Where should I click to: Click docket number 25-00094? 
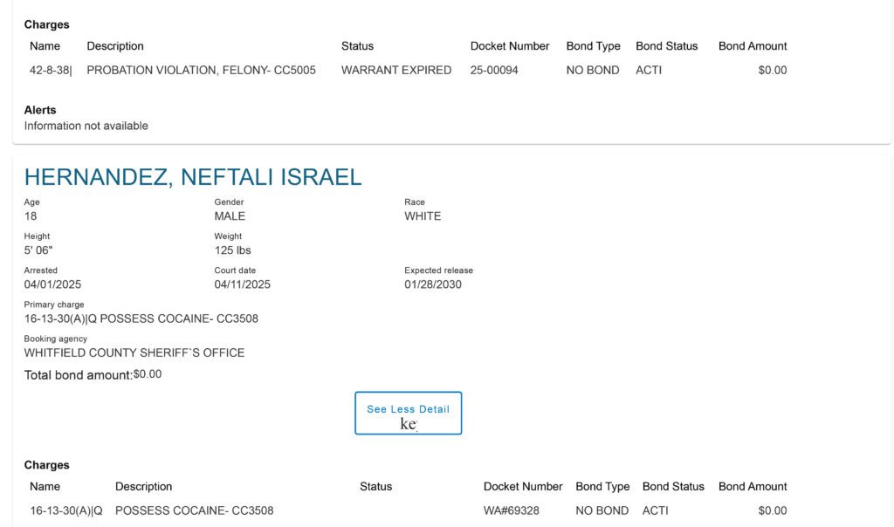pyautogui.click(x=494, y=70)
